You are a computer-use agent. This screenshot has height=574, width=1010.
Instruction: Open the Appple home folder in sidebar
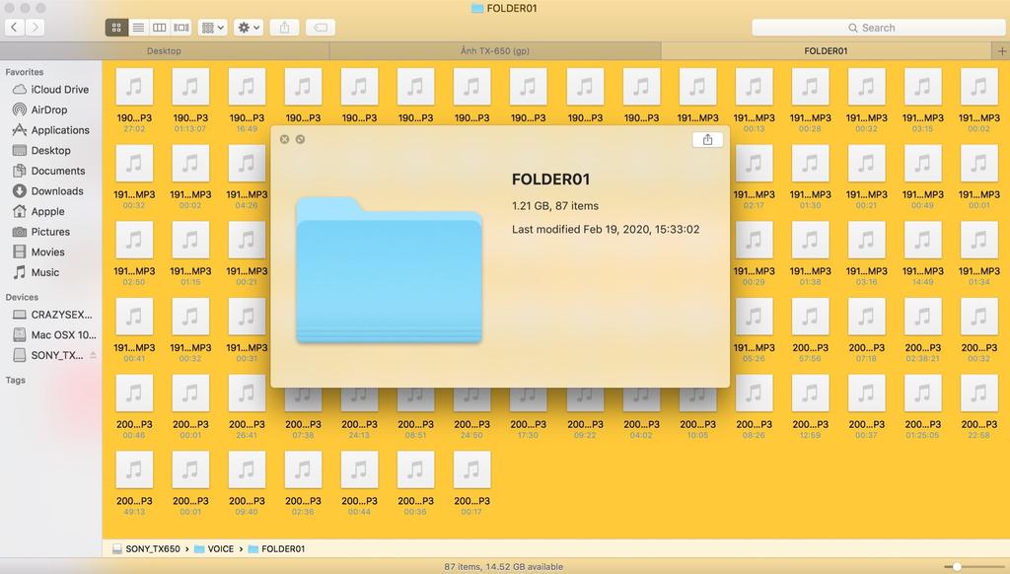coord(38,211)
